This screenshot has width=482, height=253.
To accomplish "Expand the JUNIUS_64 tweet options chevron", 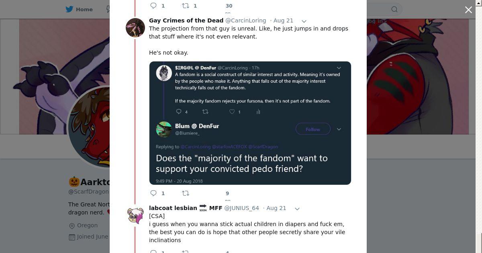I will pos(297,208).
